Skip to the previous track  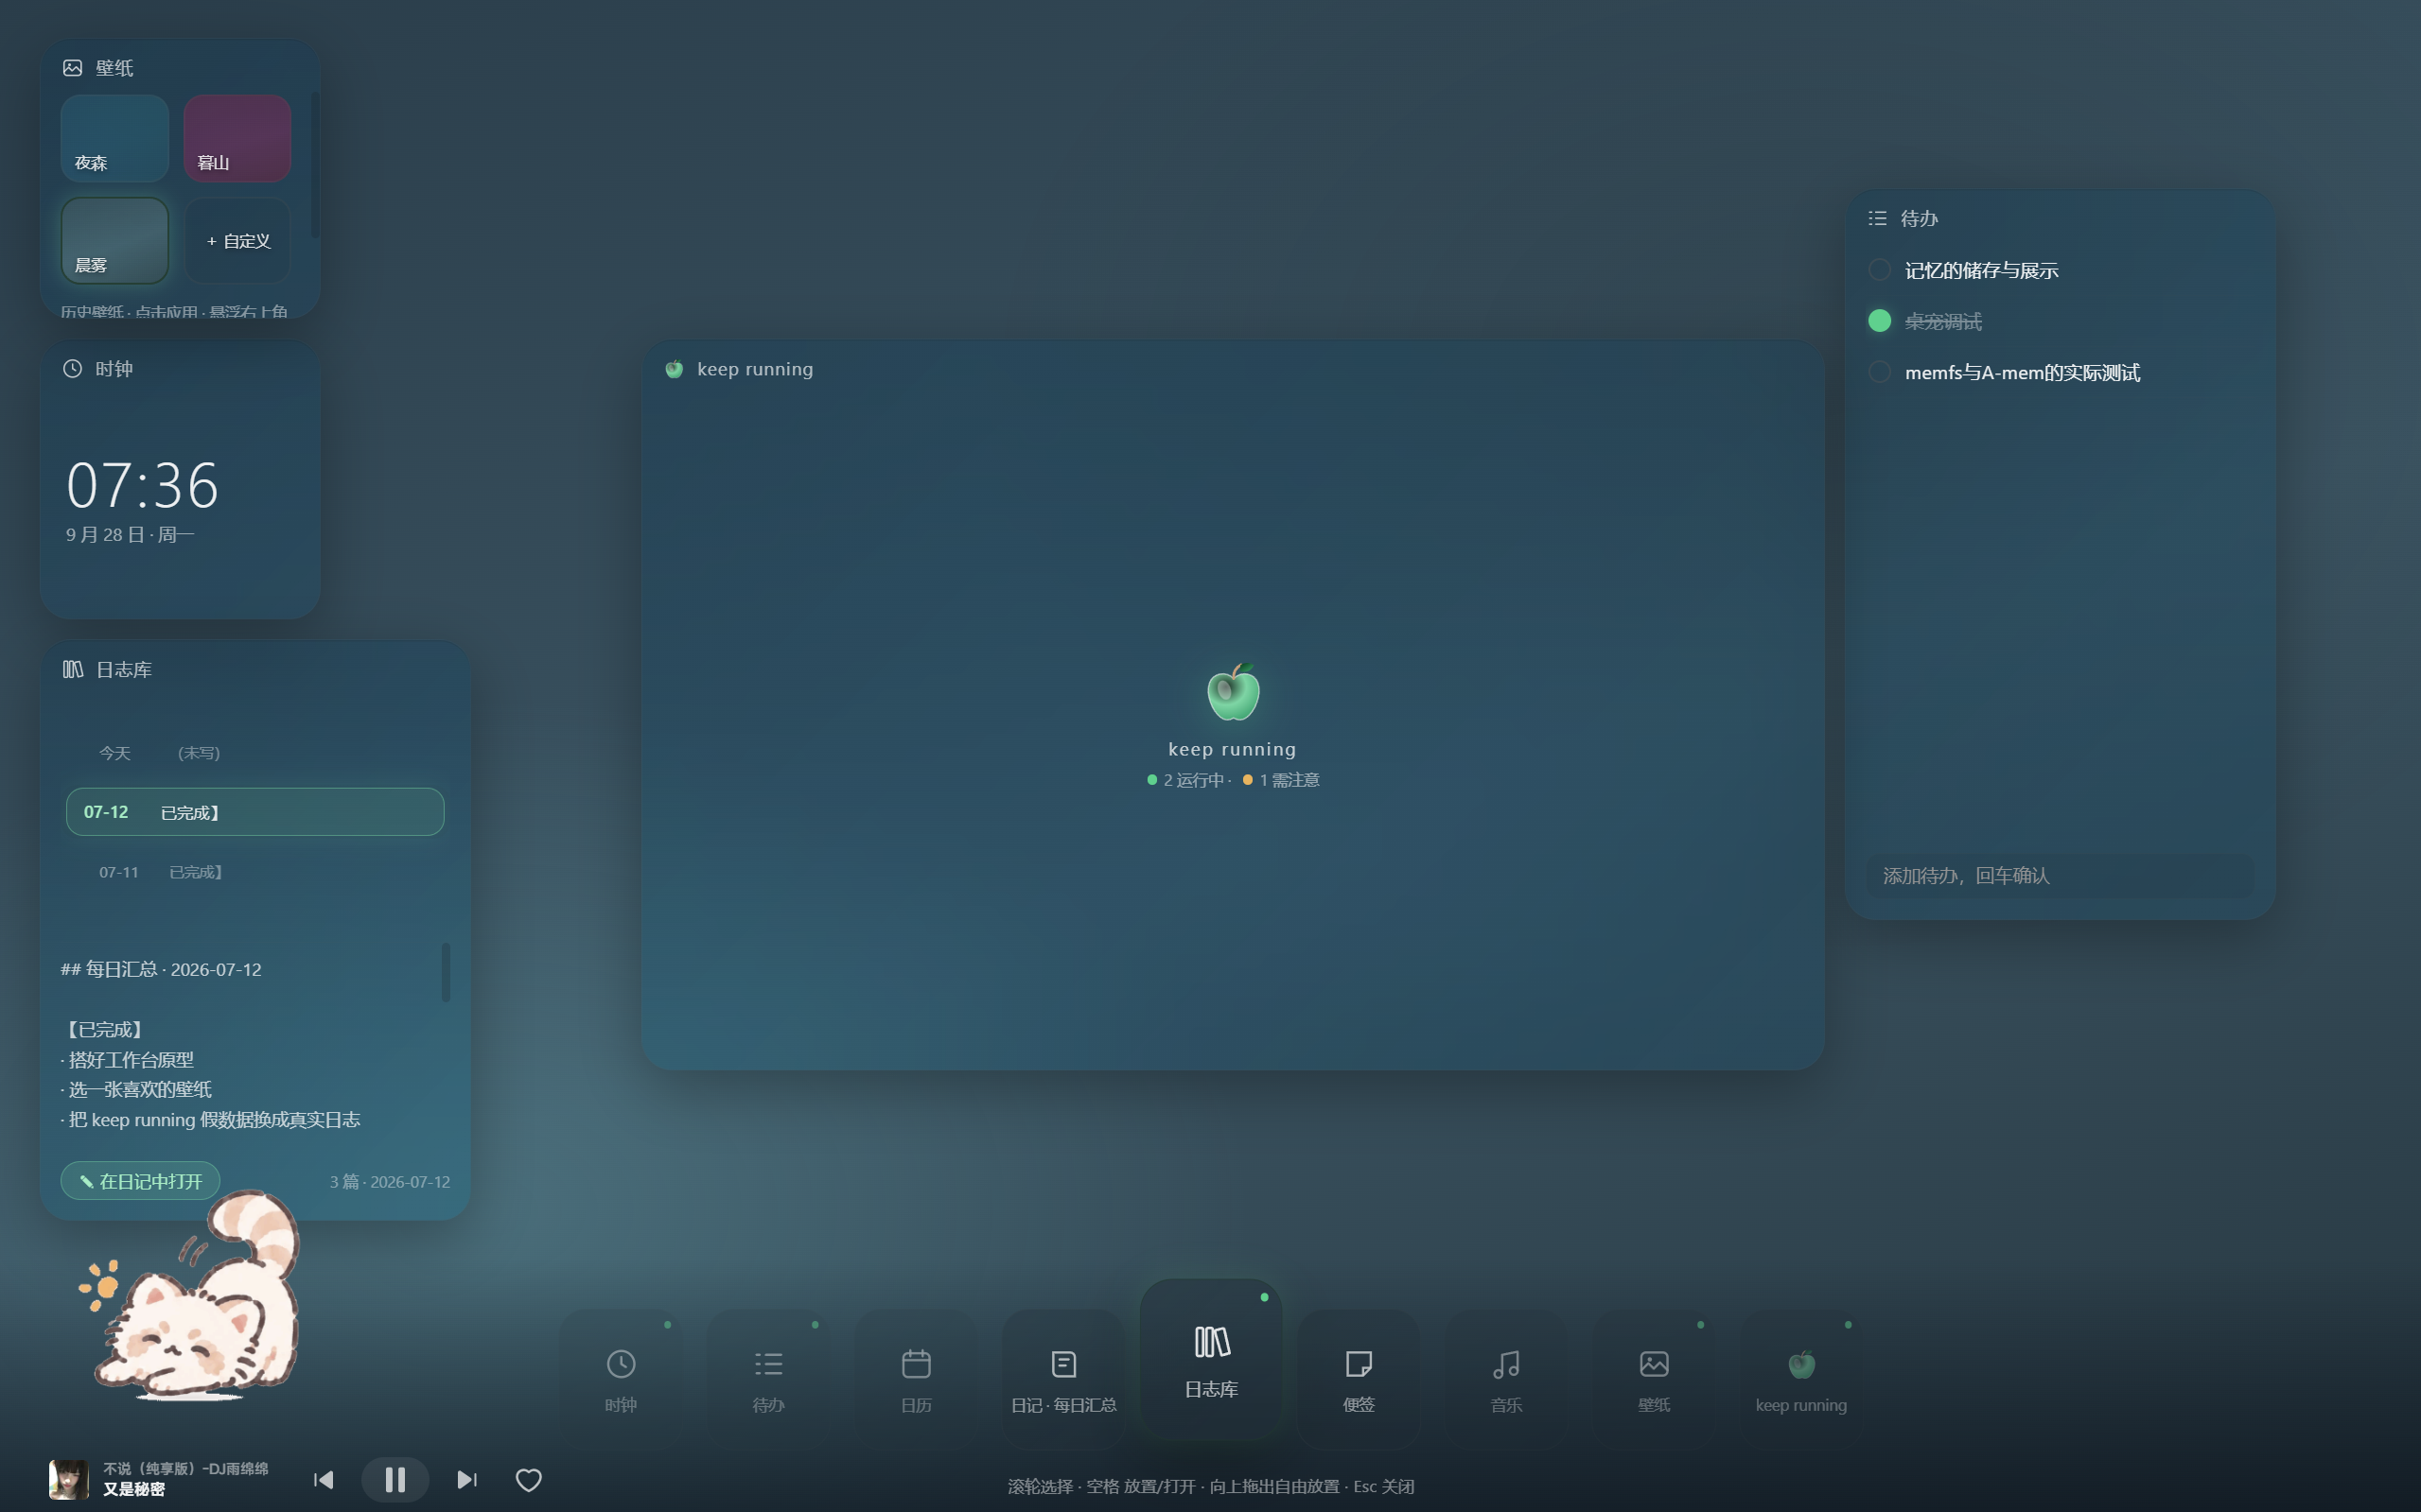[x=324, y=1480]
